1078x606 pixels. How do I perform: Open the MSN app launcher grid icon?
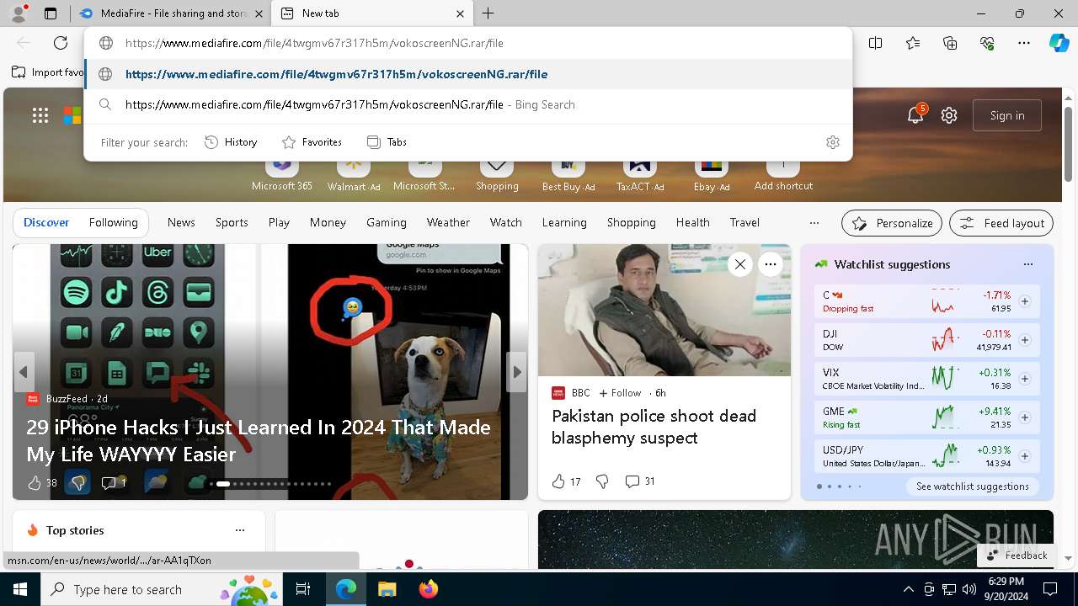40,115
